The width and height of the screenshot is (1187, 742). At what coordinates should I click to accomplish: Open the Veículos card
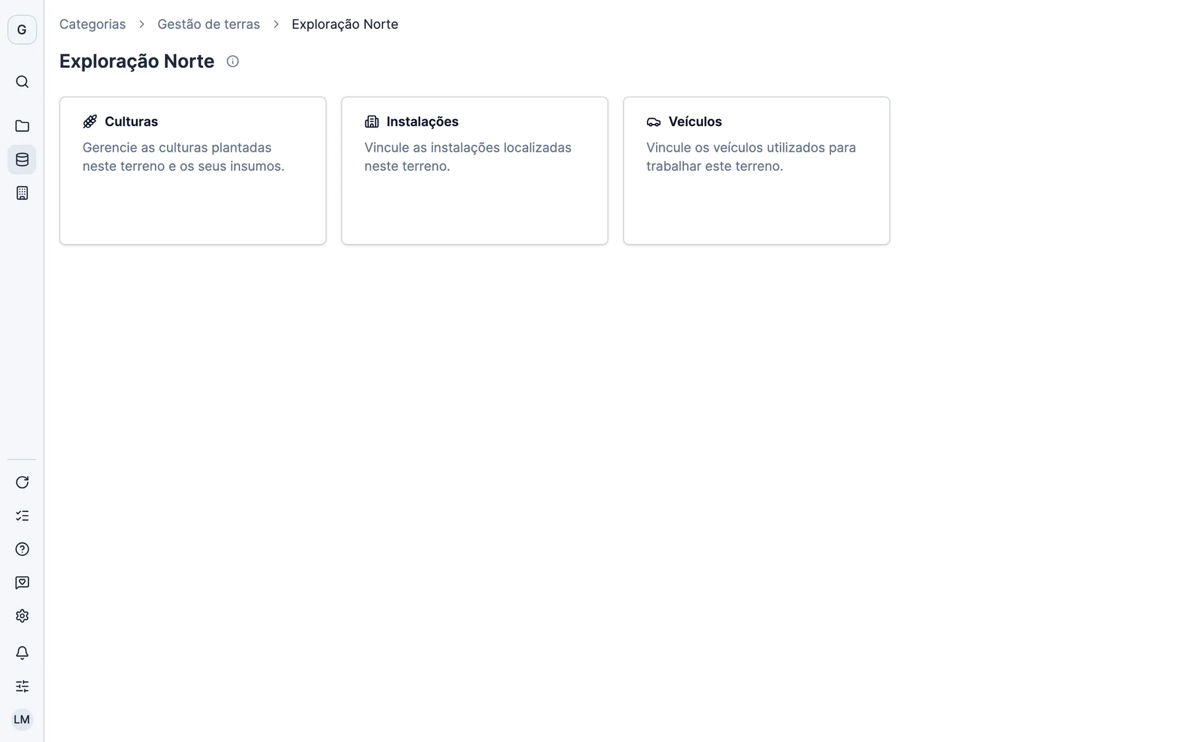click(x=756, y=171)
